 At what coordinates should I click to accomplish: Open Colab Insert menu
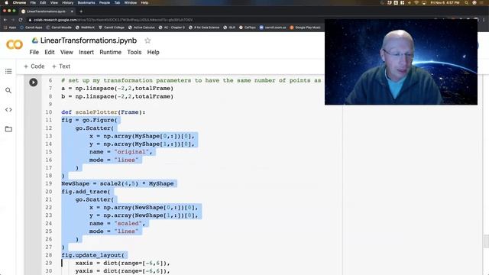point(86,52)
